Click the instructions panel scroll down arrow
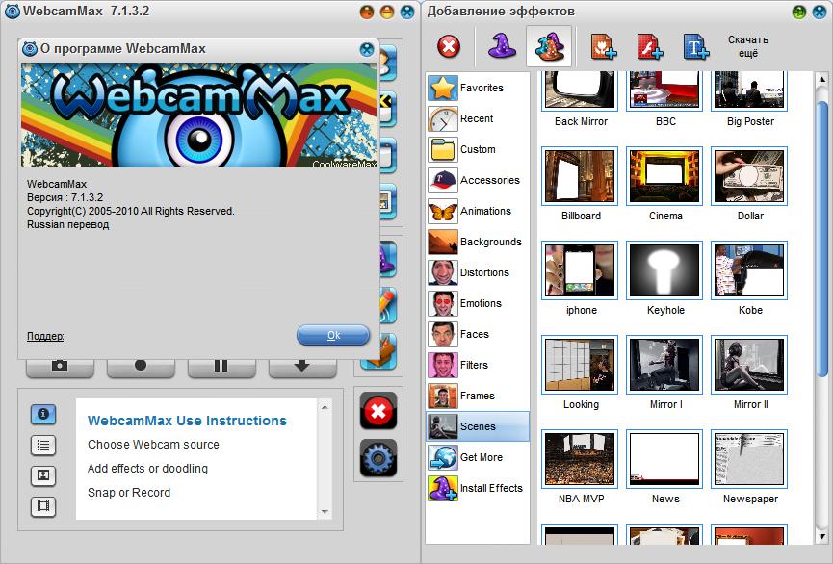833x564 pixels. pos(325,512)
